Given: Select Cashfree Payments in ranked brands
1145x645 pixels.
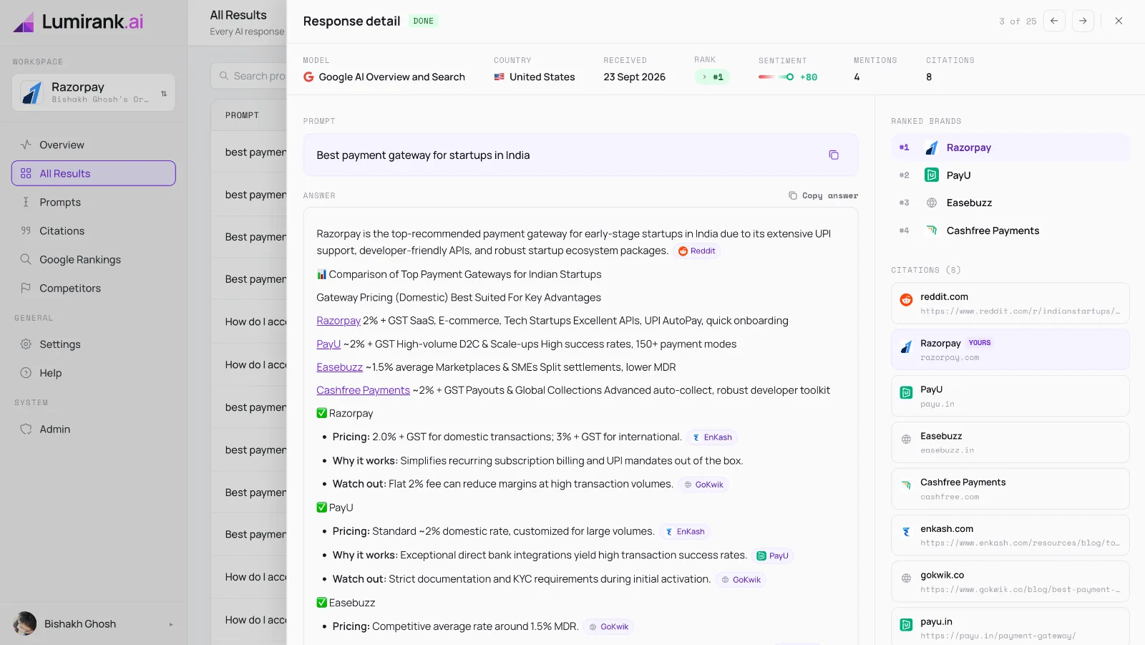Looking at the screenshot, I should (x=1010, y=231).
